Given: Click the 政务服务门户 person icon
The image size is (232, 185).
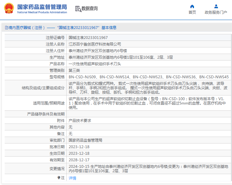Looking at the screenshot, I should click(216, 6).
